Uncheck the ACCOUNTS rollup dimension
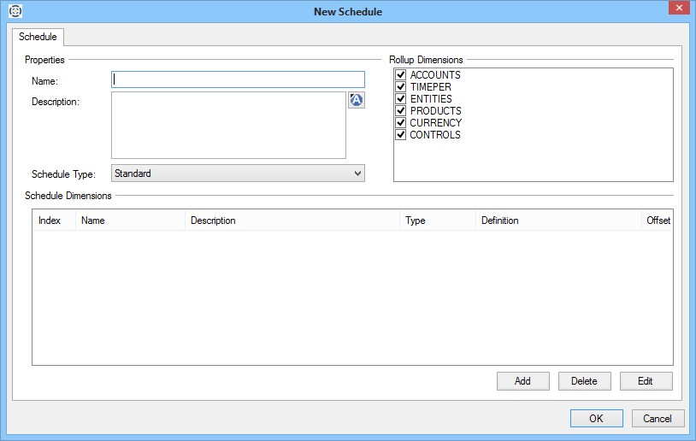The width and height of the screenshot is (696, 441). (x=400, y=75)
